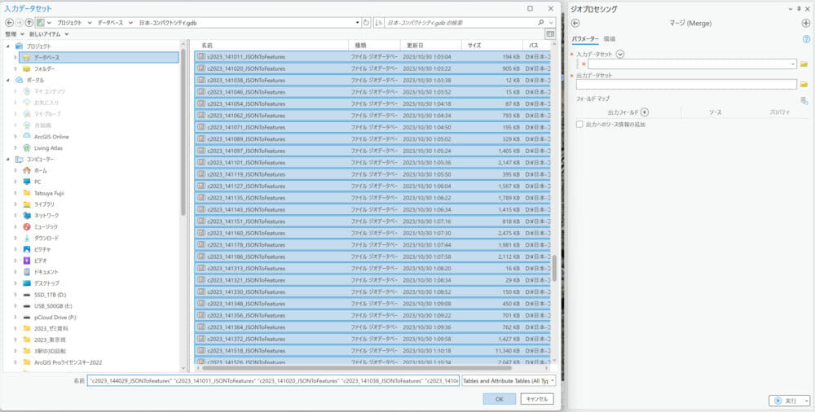Click the 出力データセット input field

click(x=686, y=84)
